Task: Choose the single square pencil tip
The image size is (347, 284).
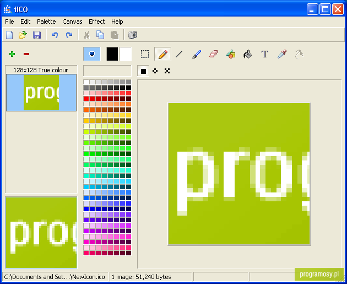Action: click(143, 71)
